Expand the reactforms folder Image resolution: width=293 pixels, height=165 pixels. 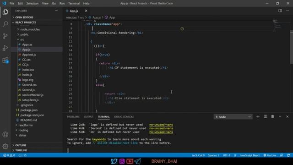pos(26,125)
